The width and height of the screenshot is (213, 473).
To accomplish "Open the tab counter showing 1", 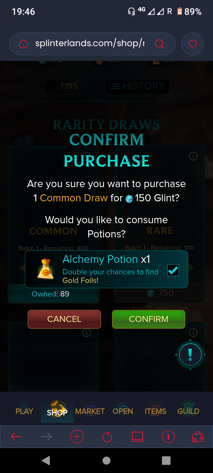I will 168,437.
